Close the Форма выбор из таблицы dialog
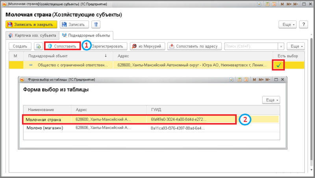The image size is (315, 178). click(282, 80)
